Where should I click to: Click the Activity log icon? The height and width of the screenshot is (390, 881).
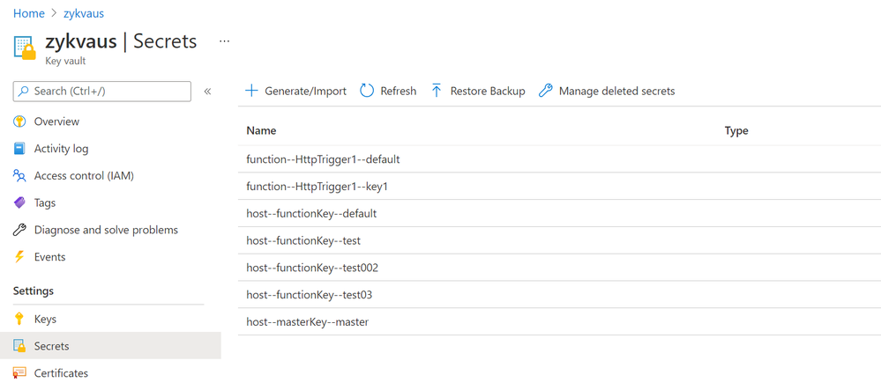[19, 149]
